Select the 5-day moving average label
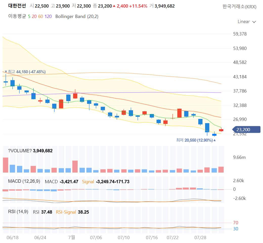This screenshot has height=243, width=263. click(x=29, y=16)
